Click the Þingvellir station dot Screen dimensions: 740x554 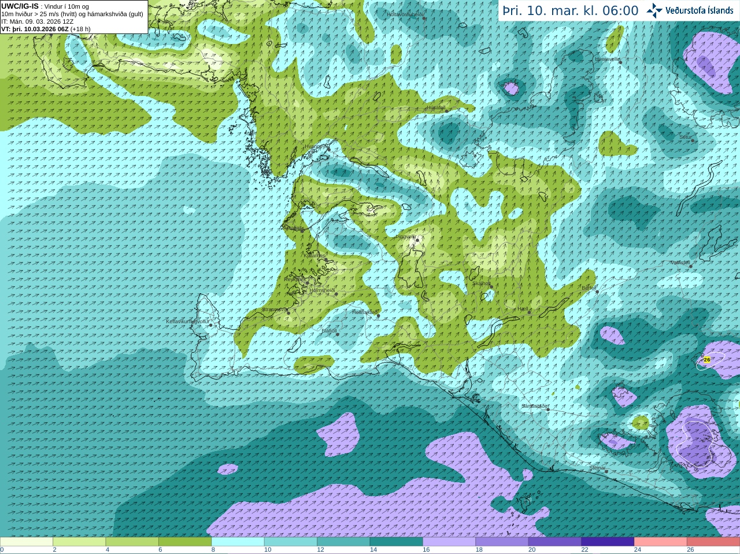pos(417,239)
